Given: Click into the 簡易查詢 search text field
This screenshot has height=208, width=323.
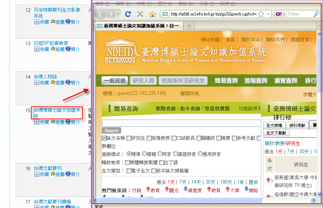Looking at the screenshot, I should [x=182, y=123].
